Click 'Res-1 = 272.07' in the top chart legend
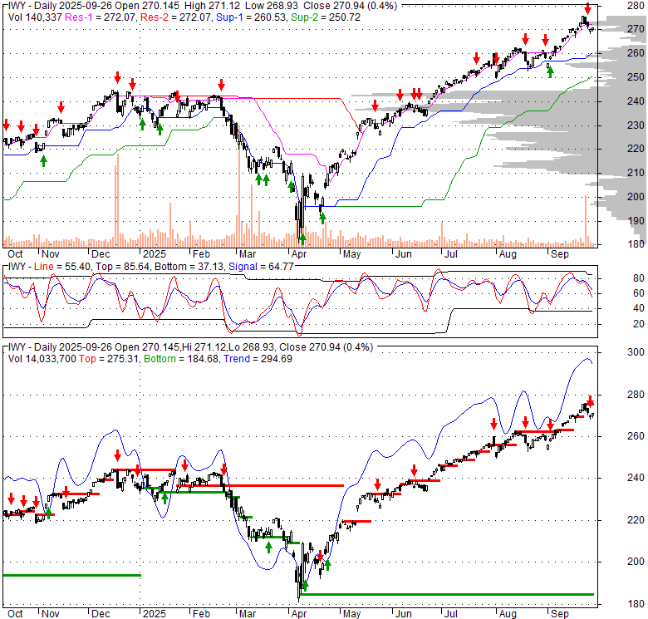 click(x=101, y=17)
